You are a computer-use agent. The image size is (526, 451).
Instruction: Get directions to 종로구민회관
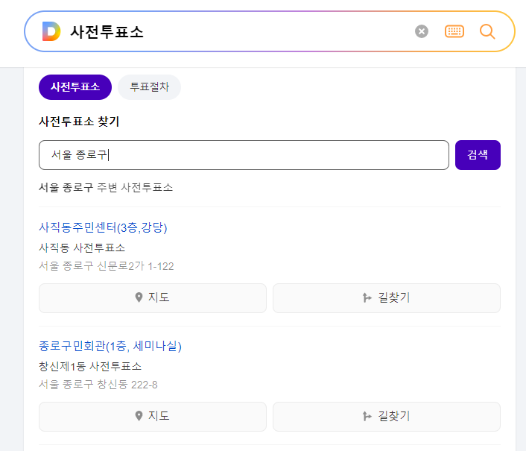[x=387, y=417]
